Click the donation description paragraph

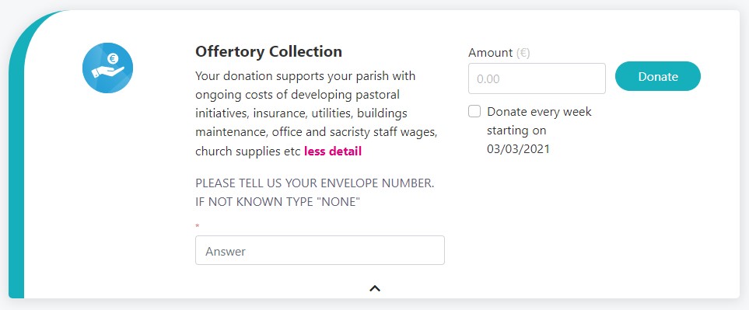tap(317, 113)
